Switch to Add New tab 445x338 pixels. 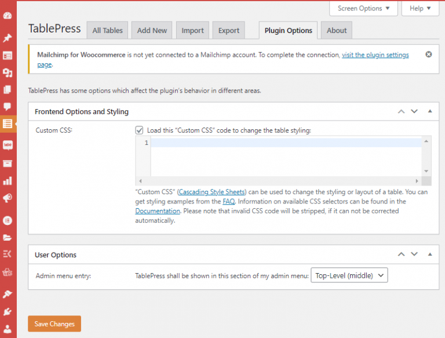tap(152, 30)
